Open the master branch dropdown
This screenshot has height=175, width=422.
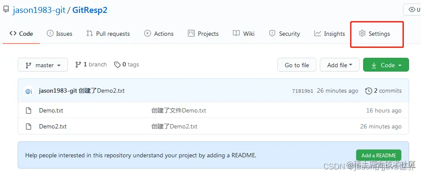(x=43, y=65)
